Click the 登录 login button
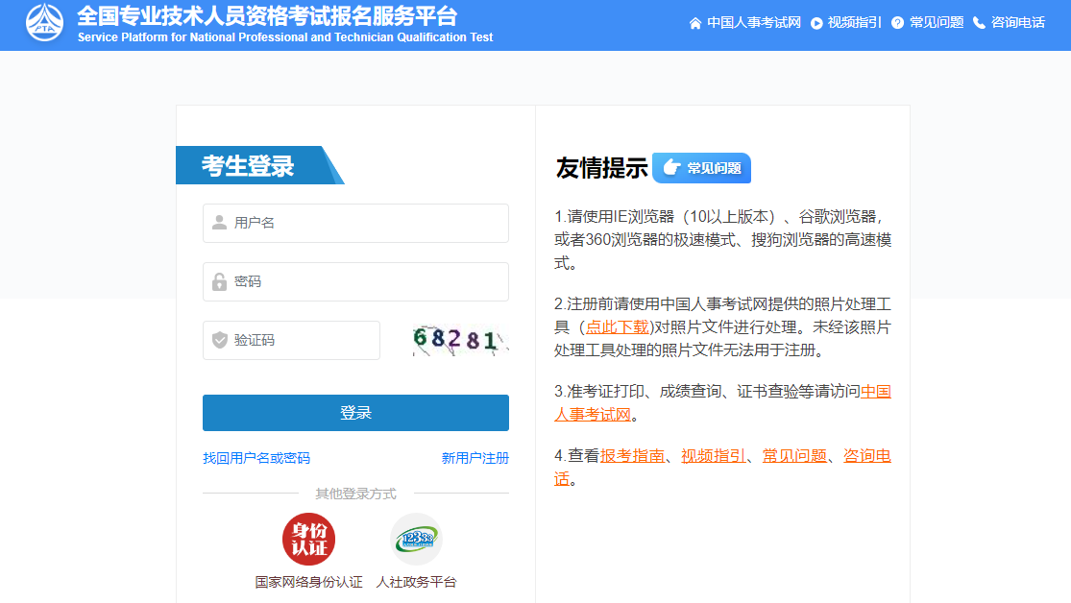 coord(355,412)
